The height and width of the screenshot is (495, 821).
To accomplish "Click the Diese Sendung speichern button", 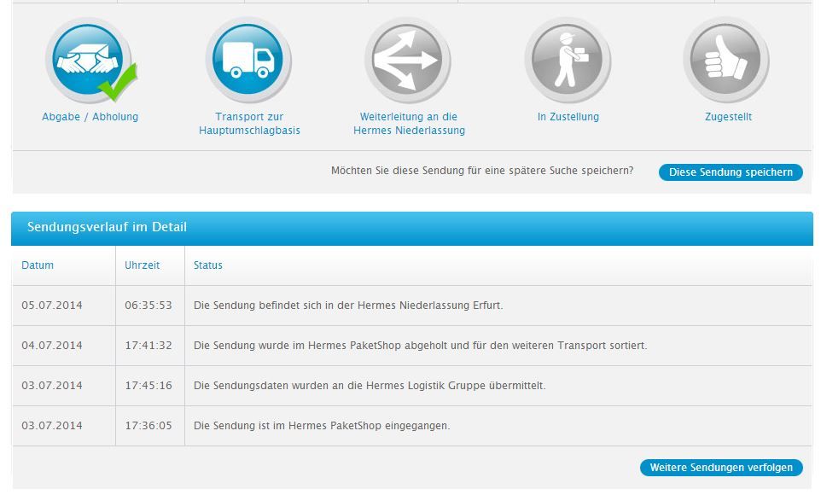I will [x=730, y=172].
